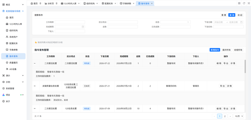
Task: Collapse the 机务段指令系统 sidebar menu
Action: pos(13,11)
